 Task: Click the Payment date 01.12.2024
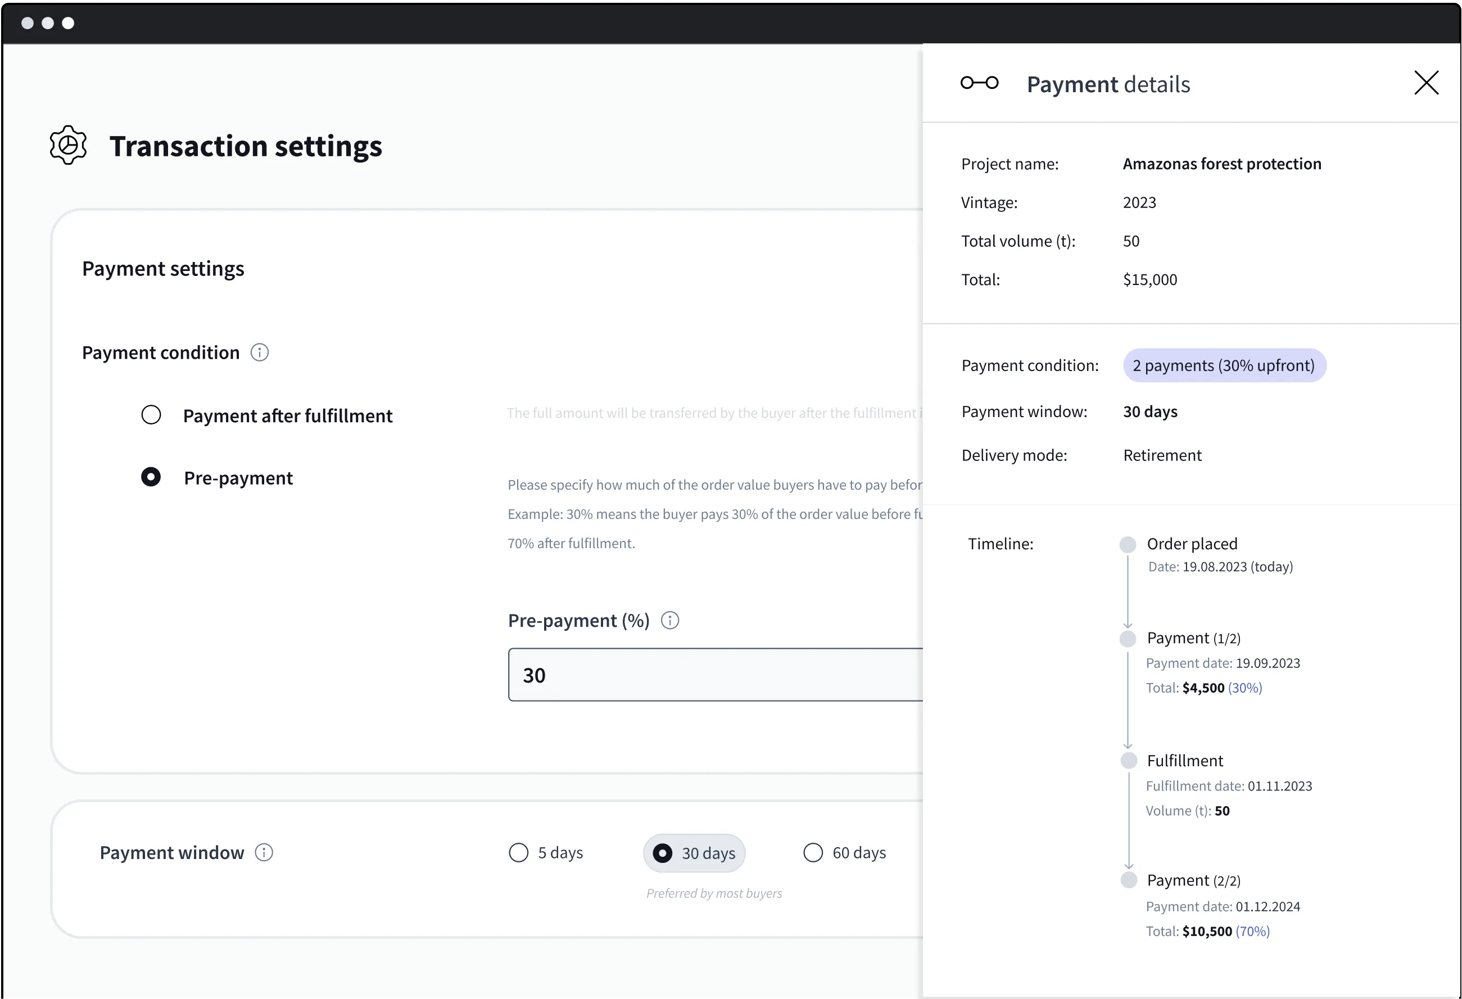point(1268,907)
